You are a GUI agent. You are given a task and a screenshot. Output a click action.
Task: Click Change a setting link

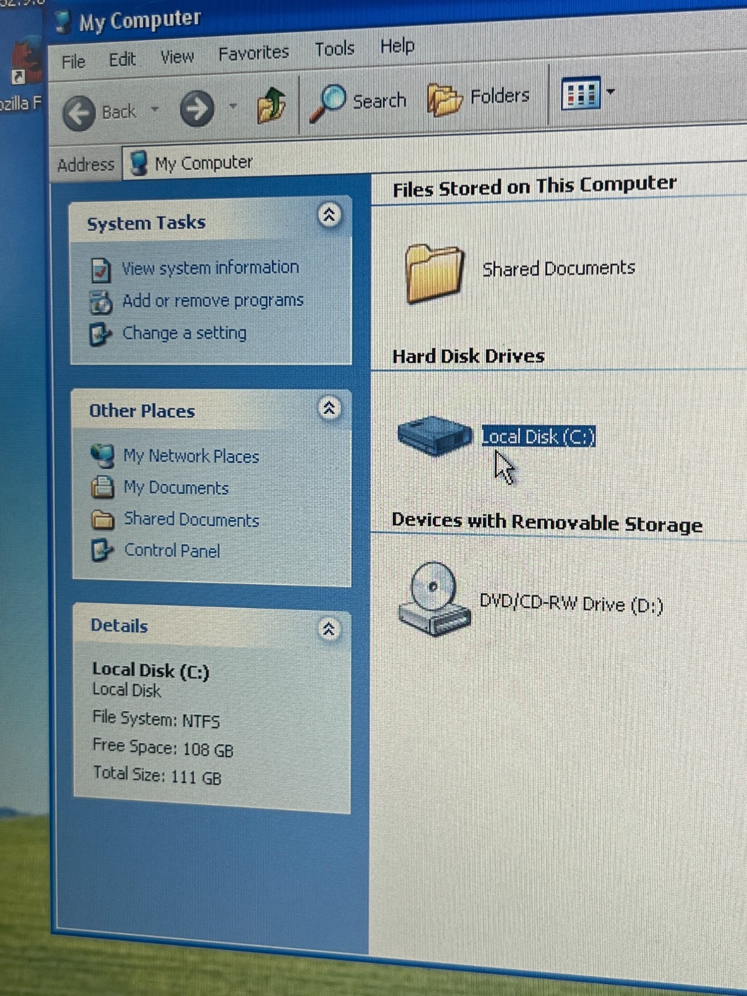(x=184, y=333)
